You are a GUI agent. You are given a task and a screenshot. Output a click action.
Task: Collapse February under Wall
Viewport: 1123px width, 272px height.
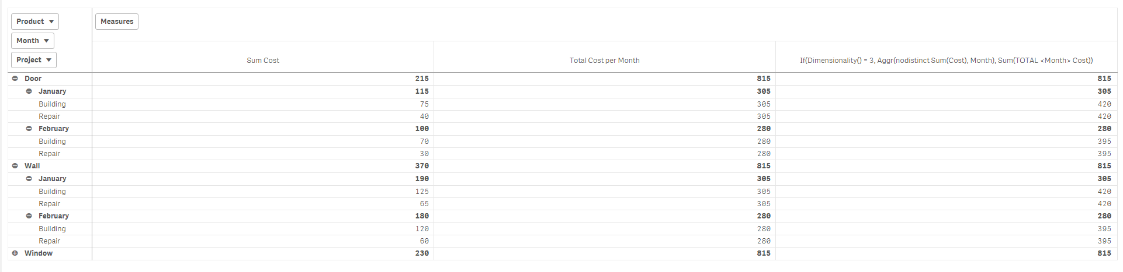(29, 216)
